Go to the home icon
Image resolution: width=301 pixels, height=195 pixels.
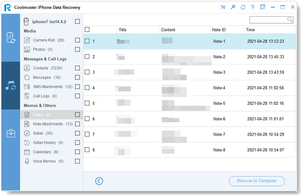[243, 7]
